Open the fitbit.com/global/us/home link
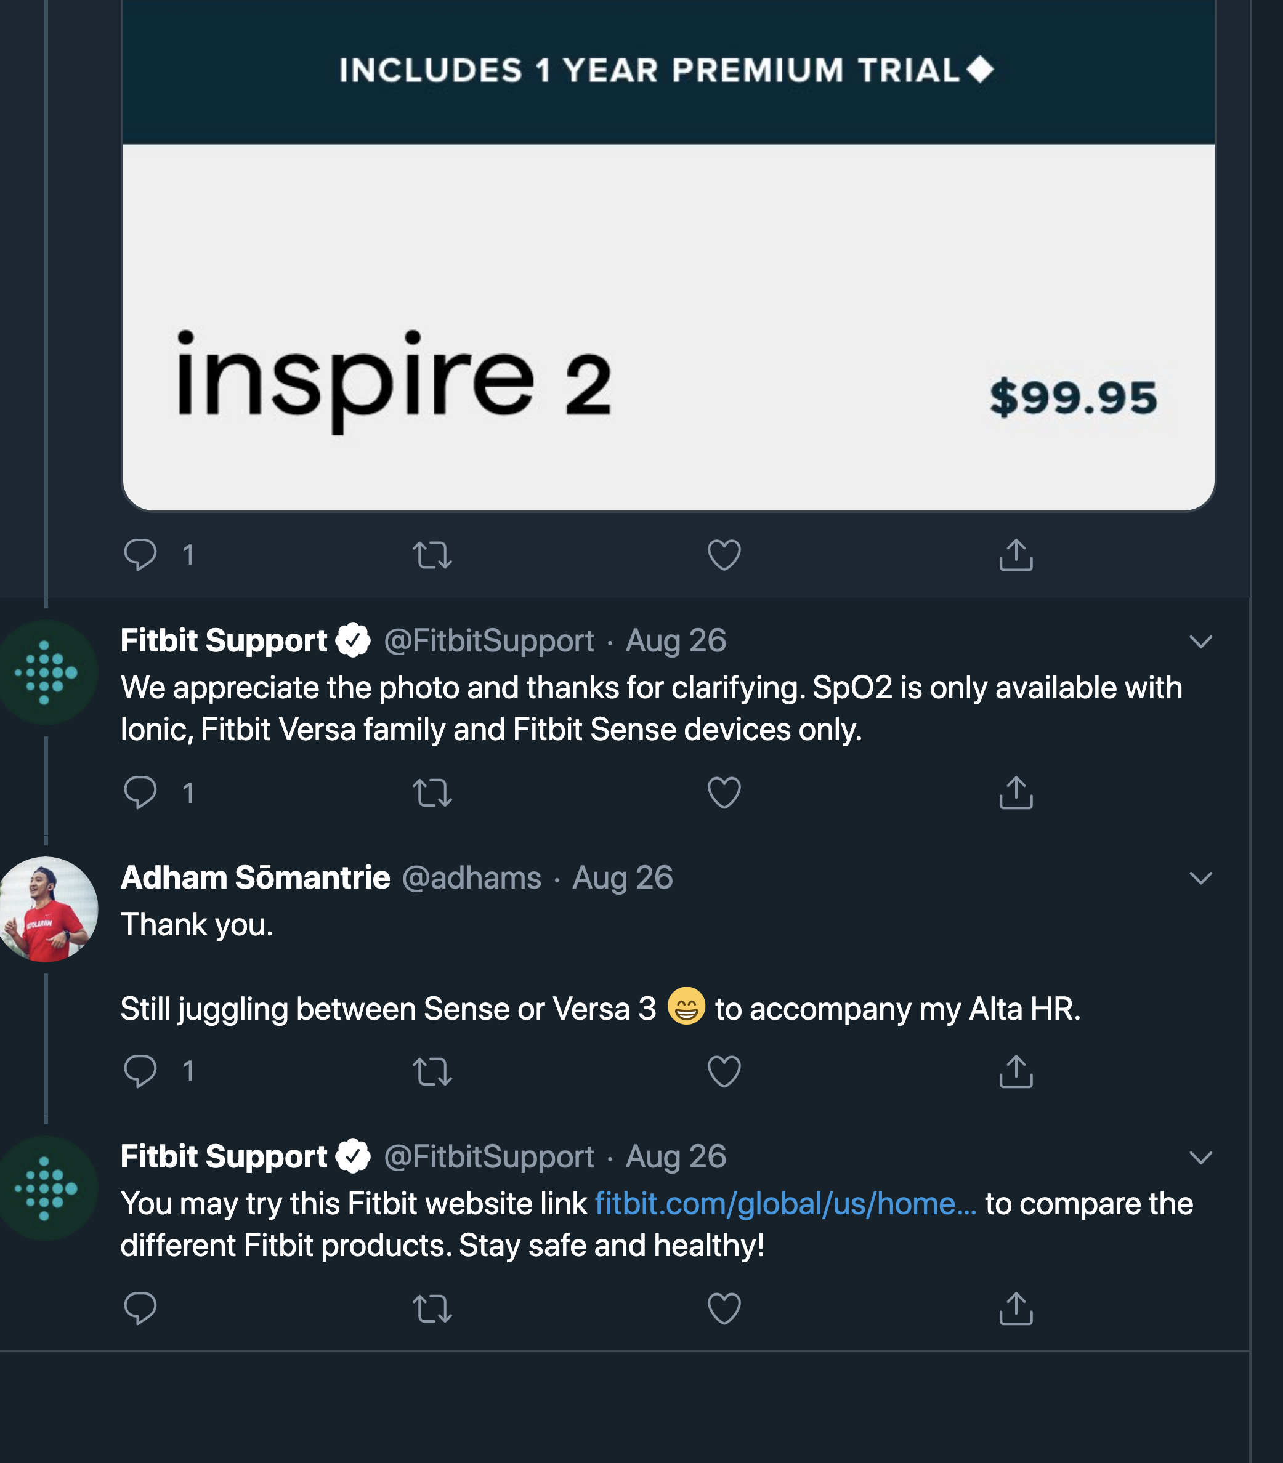 click(785, 1204)
